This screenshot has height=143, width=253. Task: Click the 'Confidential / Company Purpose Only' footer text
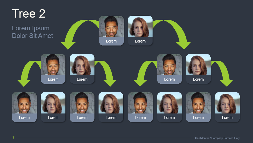217,138
